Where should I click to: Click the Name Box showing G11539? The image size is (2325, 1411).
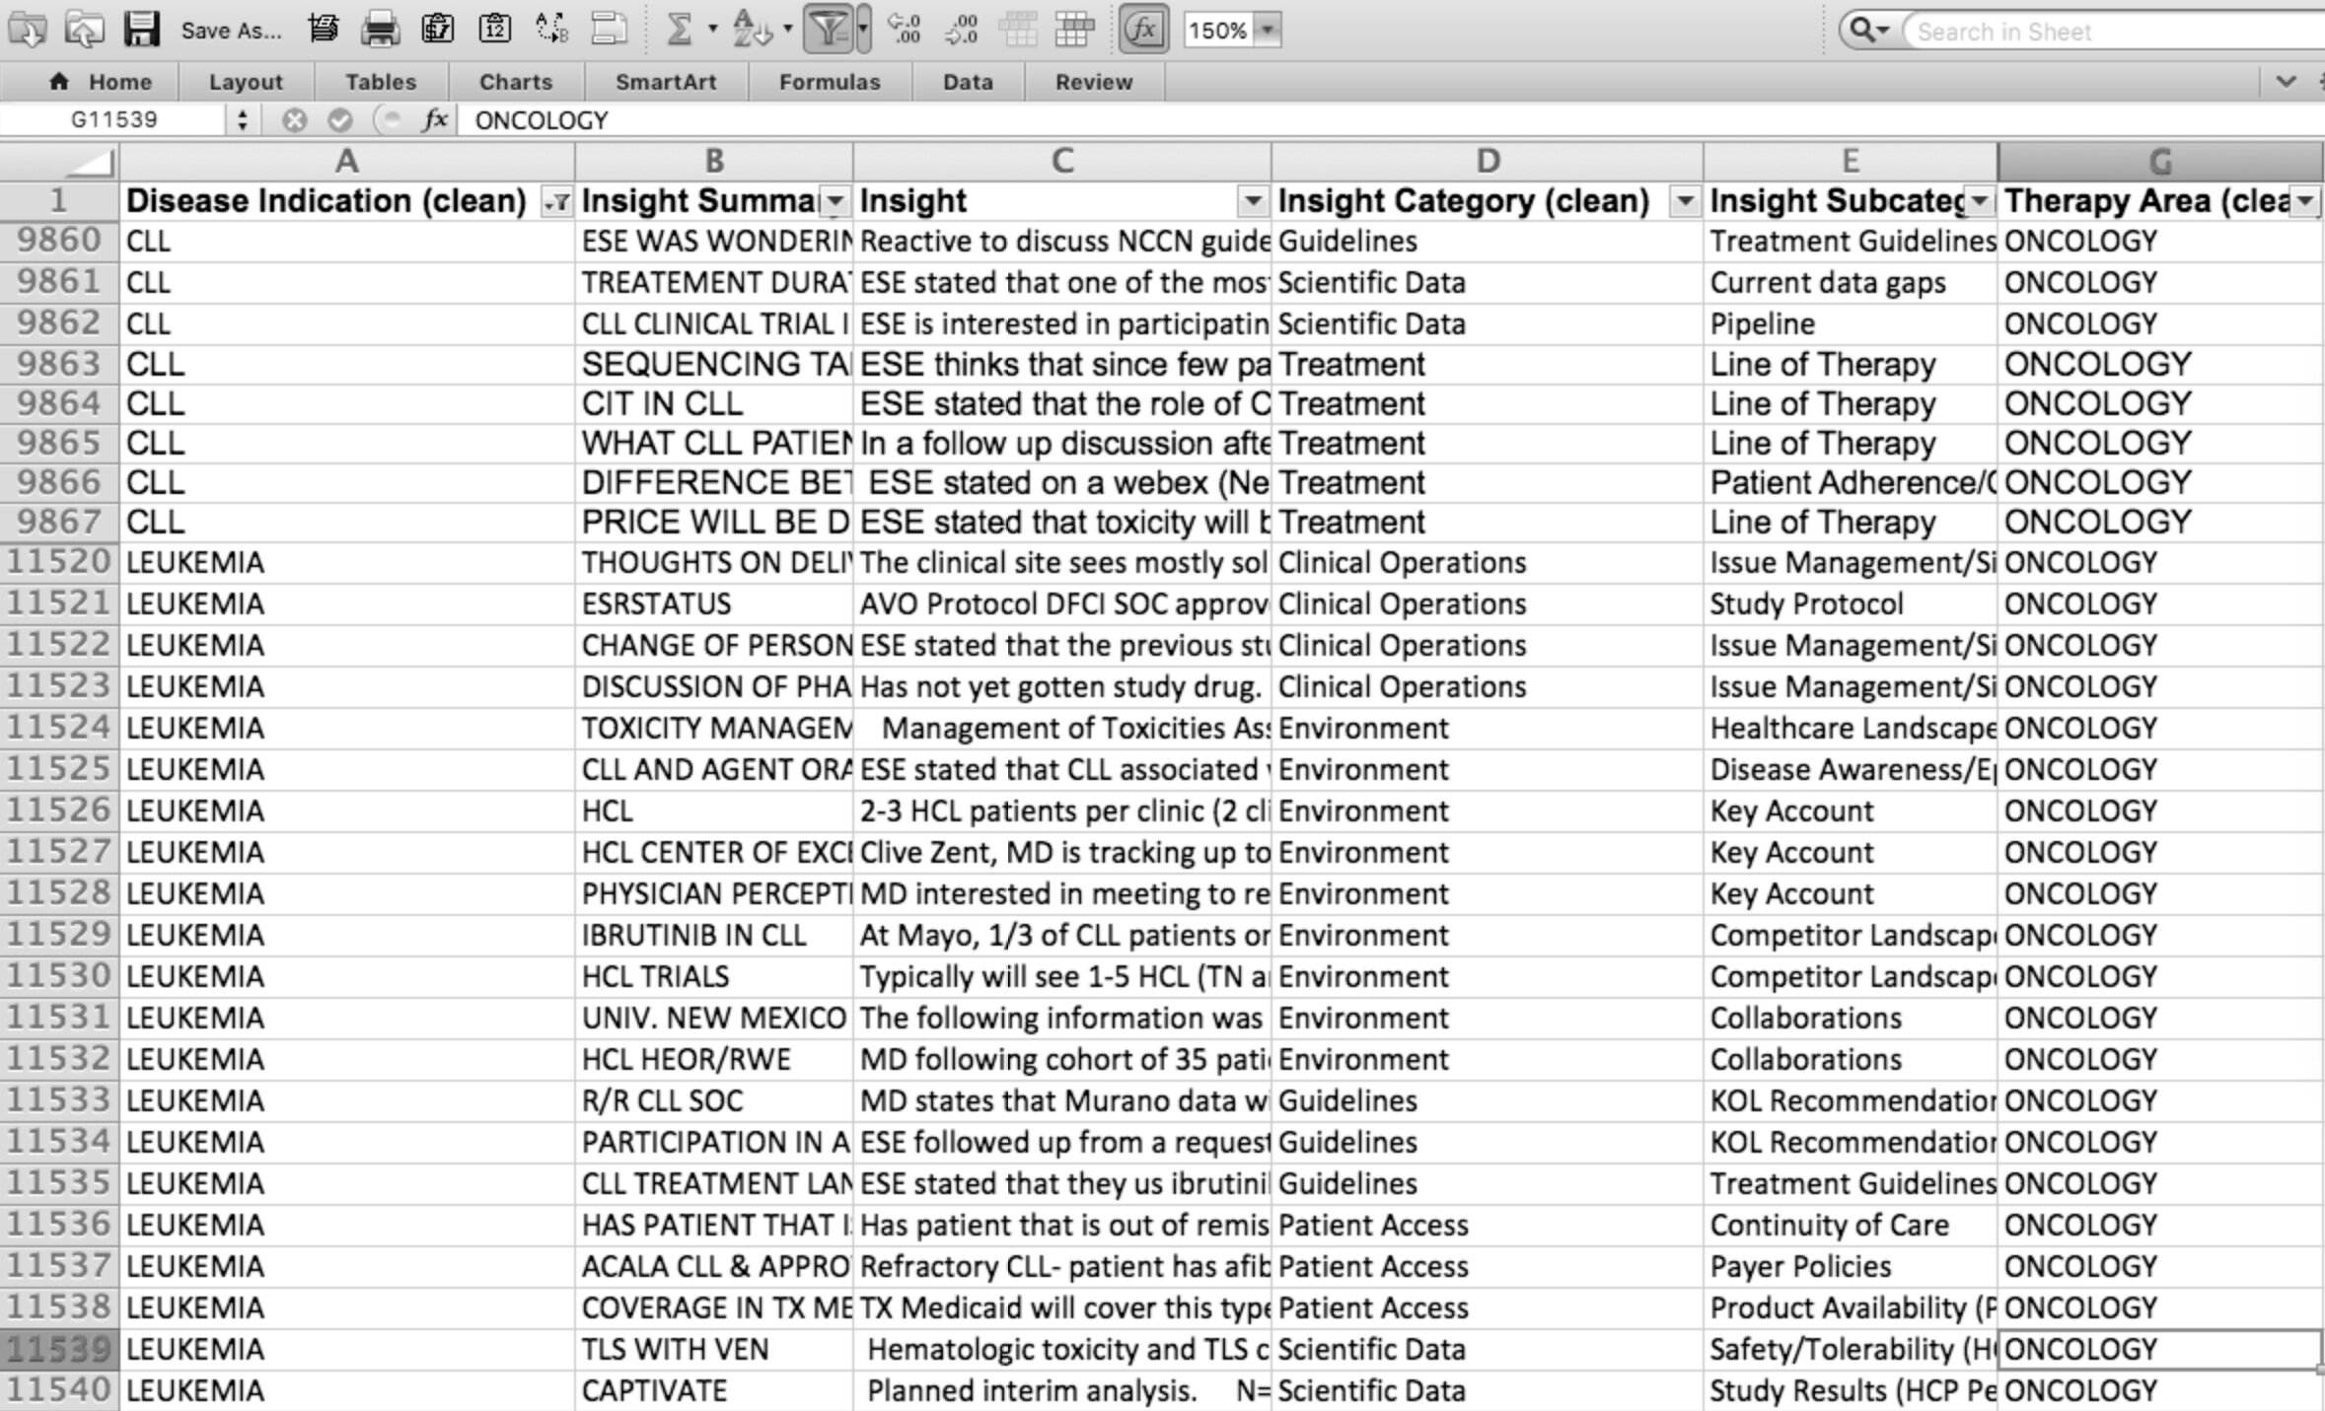(113, 120)
